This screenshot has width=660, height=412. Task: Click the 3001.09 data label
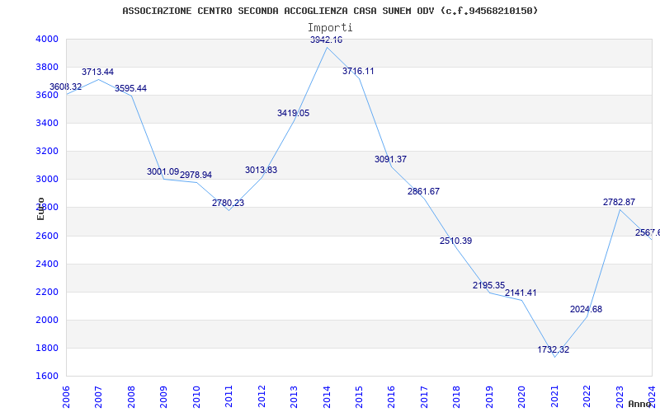(163, 171)
